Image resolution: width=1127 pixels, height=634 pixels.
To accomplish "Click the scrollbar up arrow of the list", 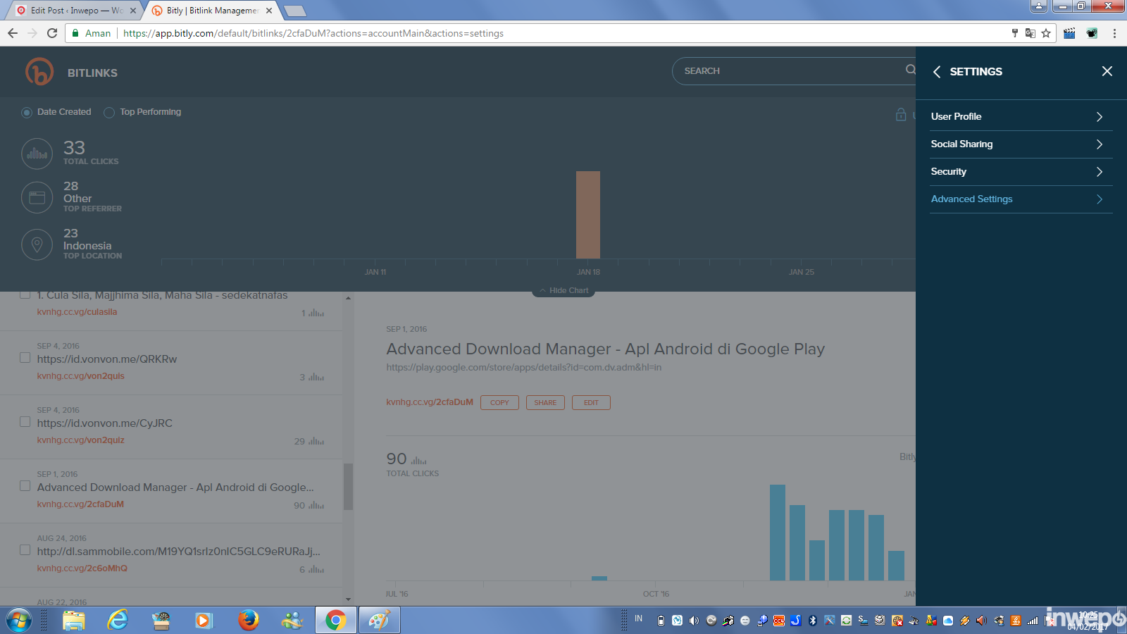I will [x=348, y=298].
